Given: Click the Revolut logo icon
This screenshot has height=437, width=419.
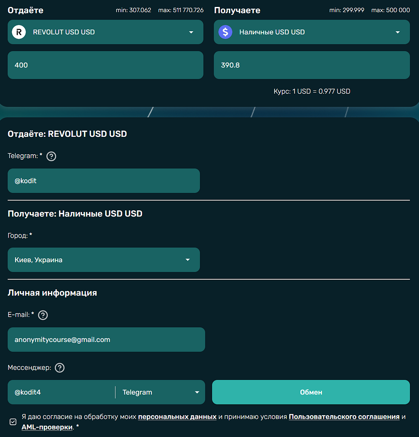Looking at the screenshot, I should 19,32.
